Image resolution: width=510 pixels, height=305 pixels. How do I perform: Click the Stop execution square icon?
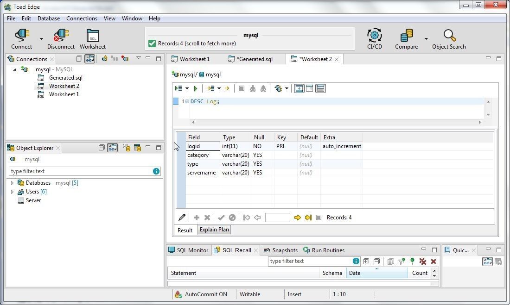242,88
